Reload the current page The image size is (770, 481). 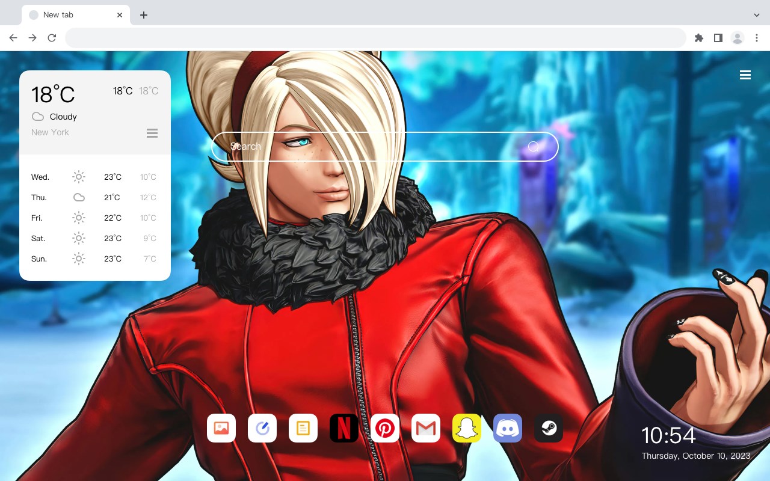click(x=52, y=38)
